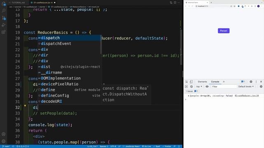The image size is (264, 148).
Task: Click the notifications bell in status bar
Action: click(179, 146)
